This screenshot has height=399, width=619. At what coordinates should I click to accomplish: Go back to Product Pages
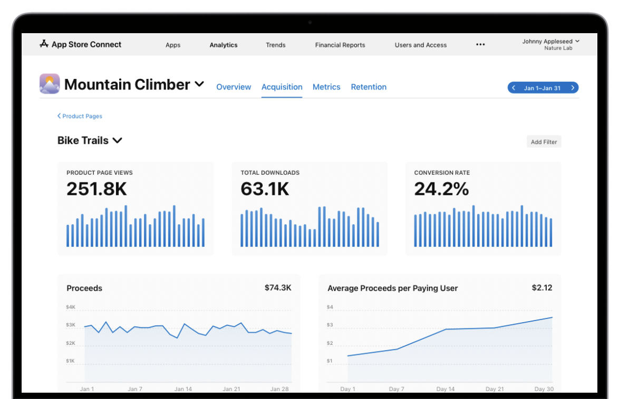[80, 116]
